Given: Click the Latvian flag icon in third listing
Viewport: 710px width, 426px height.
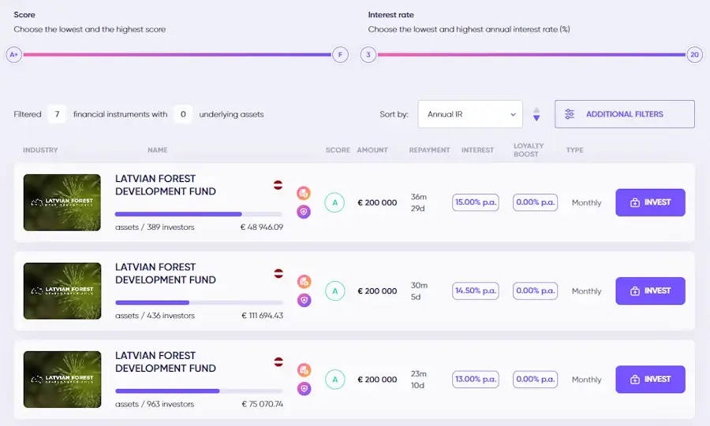Looking at the screenshot, I should click(278, 361).
